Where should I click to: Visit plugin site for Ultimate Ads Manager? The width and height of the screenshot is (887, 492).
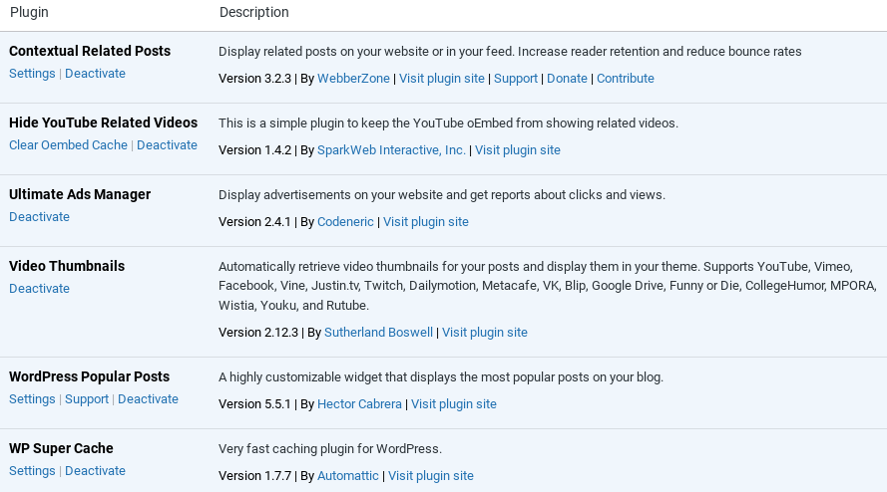pyautogui.click(x=426, y=222)
